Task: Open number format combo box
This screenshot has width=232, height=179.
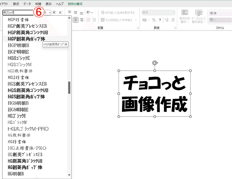Action: [x=158, y=12]
